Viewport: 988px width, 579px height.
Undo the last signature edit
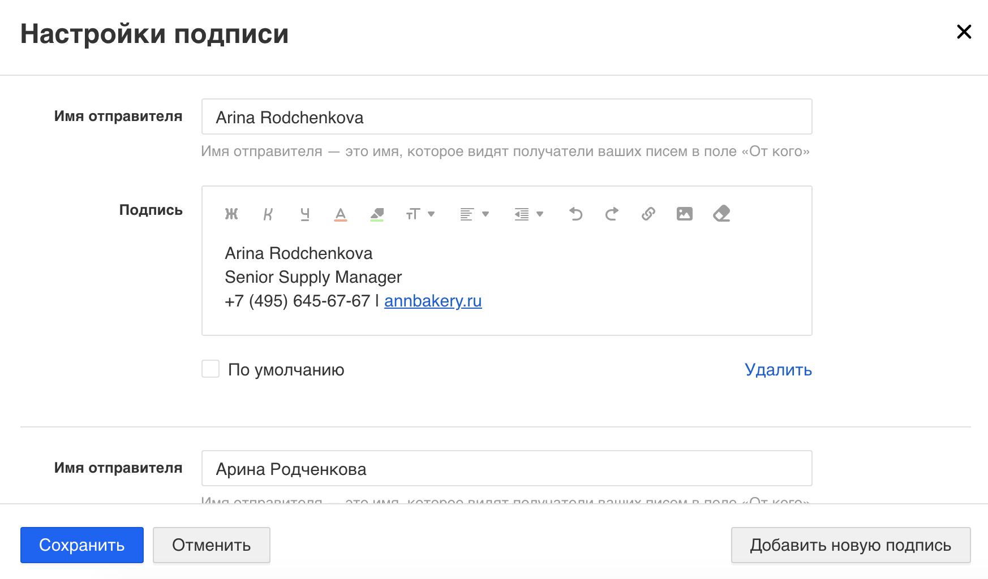tap(575, 214)
